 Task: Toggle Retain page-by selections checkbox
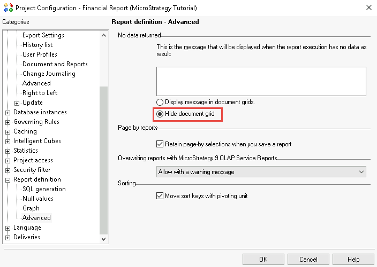coord(160,144)
